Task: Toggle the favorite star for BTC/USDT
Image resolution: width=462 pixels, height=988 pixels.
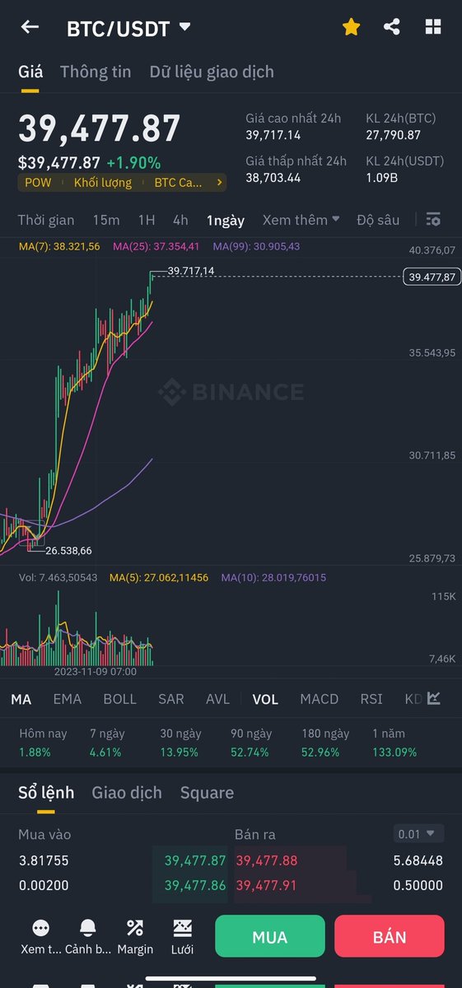Action: 352,27
